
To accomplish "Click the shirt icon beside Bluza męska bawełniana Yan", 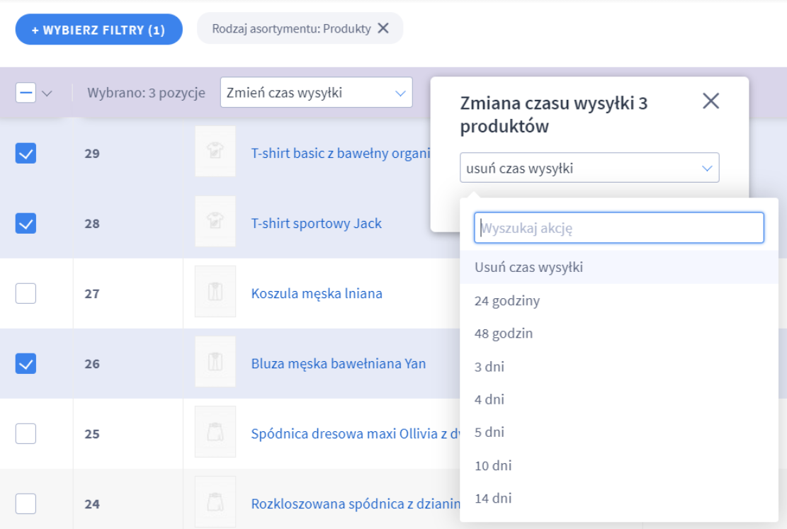I will pyautogui.click(x=215, y=362).
